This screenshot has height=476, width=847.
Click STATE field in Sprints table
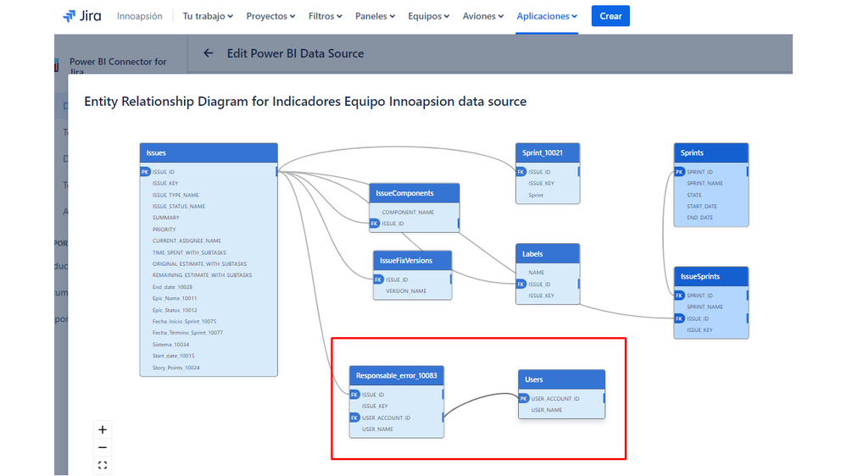pos(694,195)
